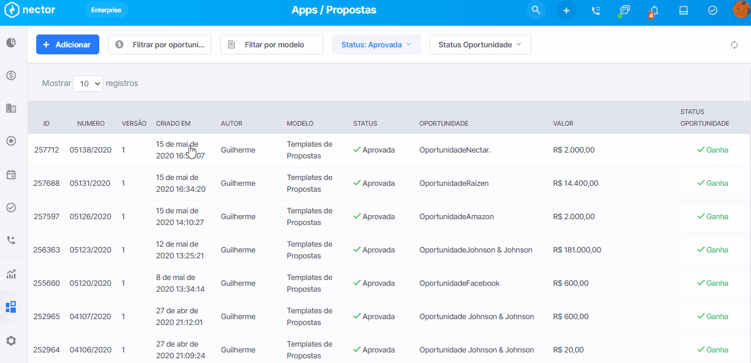Click number 04107/2020
This screenshot has width=751, height=363.
coord(90,317)
